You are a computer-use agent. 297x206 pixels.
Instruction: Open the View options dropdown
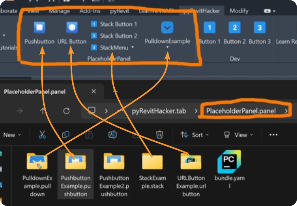click(238, 135)
